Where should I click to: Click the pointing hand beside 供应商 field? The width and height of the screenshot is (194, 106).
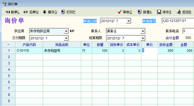(72, 31)
